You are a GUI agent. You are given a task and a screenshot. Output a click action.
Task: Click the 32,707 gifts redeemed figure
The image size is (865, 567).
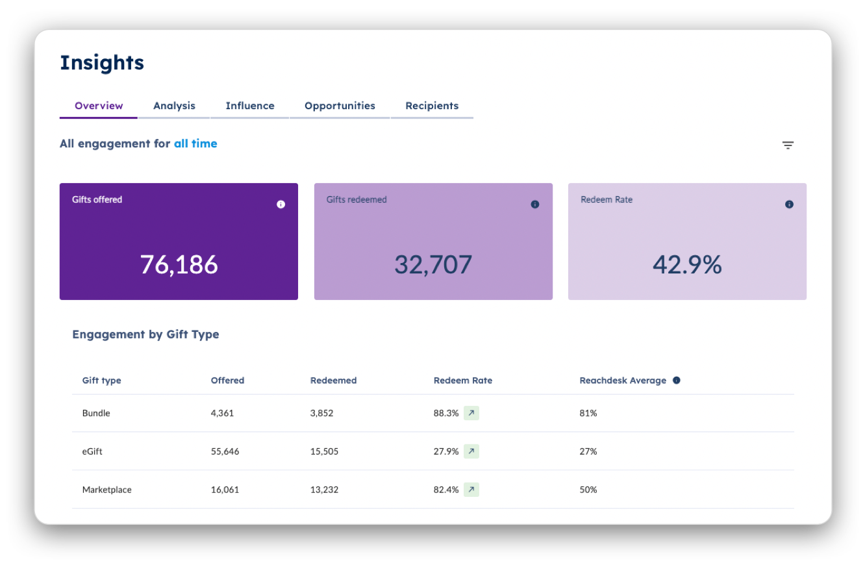(x=433, y=264)
